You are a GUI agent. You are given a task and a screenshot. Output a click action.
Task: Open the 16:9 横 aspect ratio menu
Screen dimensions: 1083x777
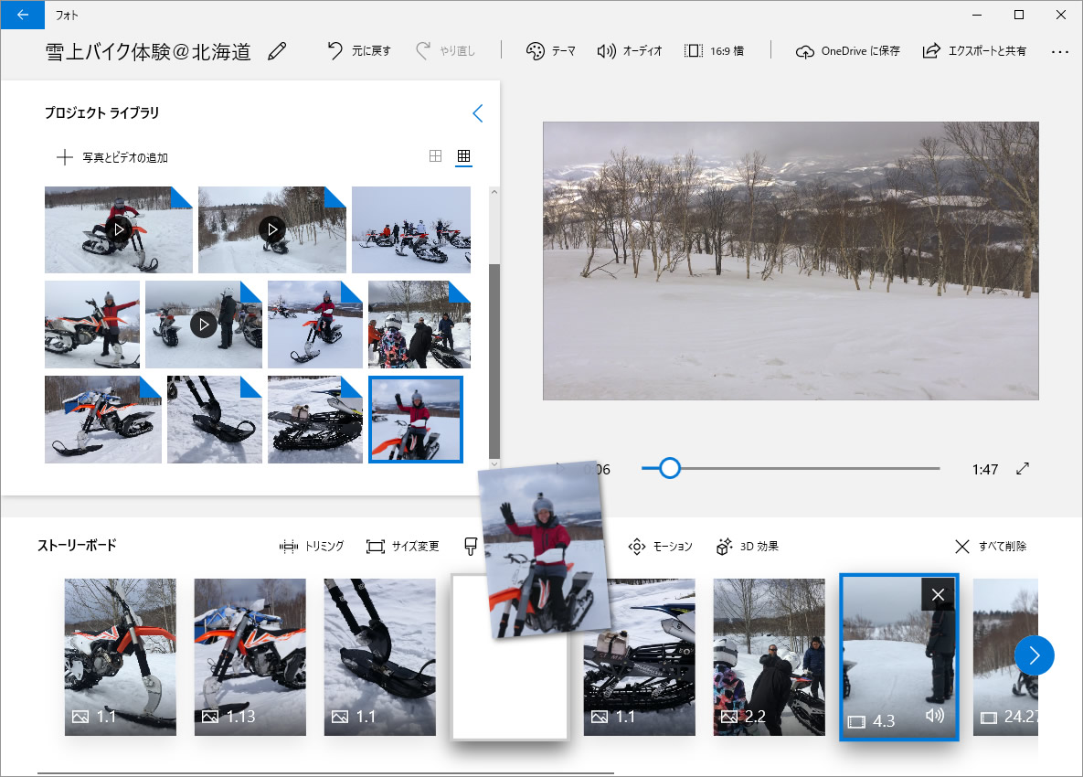[713, 51]
